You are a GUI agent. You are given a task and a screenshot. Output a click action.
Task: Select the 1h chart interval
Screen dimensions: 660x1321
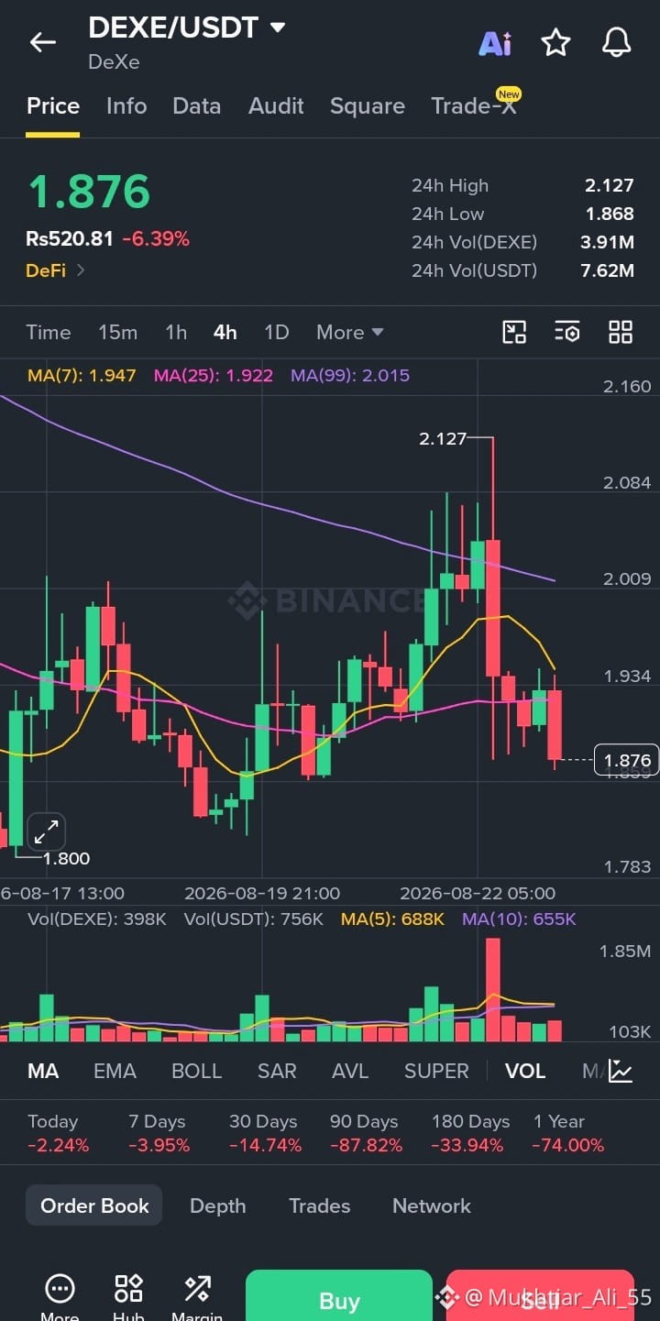click(x=176, y=332)
